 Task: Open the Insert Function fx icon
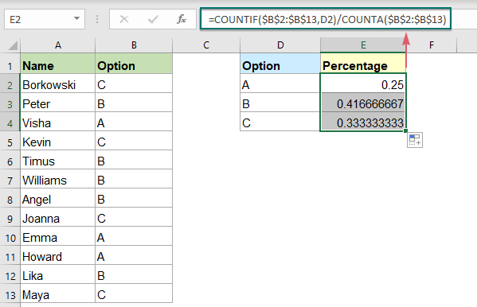tap(182, 19)
